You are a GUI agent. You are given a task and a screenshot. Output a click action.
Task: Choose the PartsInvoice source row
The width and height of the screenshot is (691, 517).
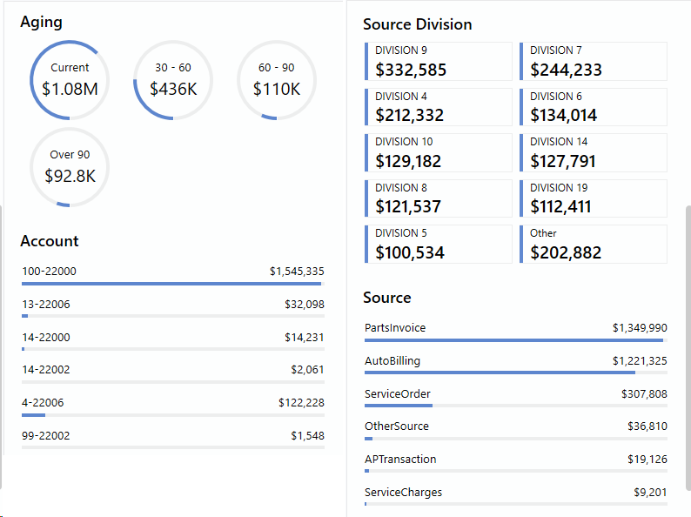pos(515,331)
